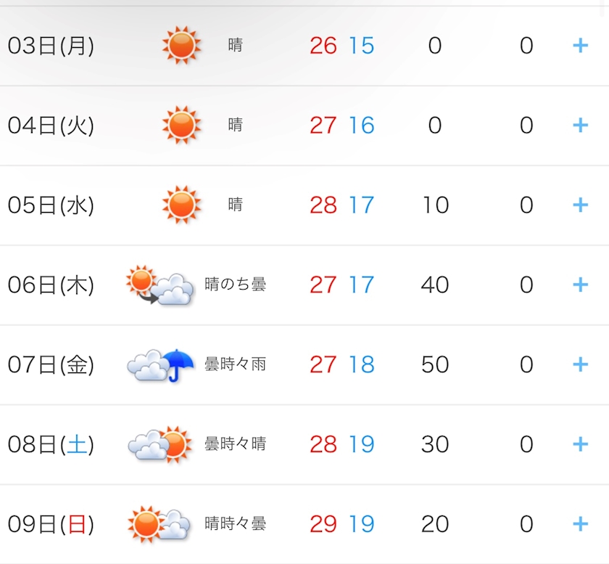The image size is (609, 564).
Task: Click the cloud and umbrella icon for 07日(金)
Action: pyautogui.click(x=160, y=365)
